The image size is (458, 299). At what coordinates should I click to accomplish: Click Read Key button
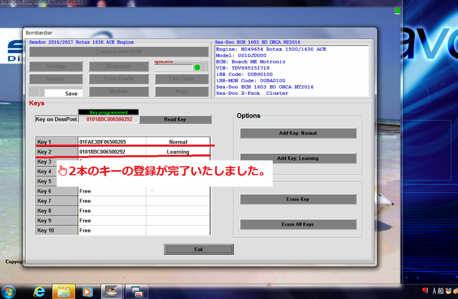(x=175, y=119)
